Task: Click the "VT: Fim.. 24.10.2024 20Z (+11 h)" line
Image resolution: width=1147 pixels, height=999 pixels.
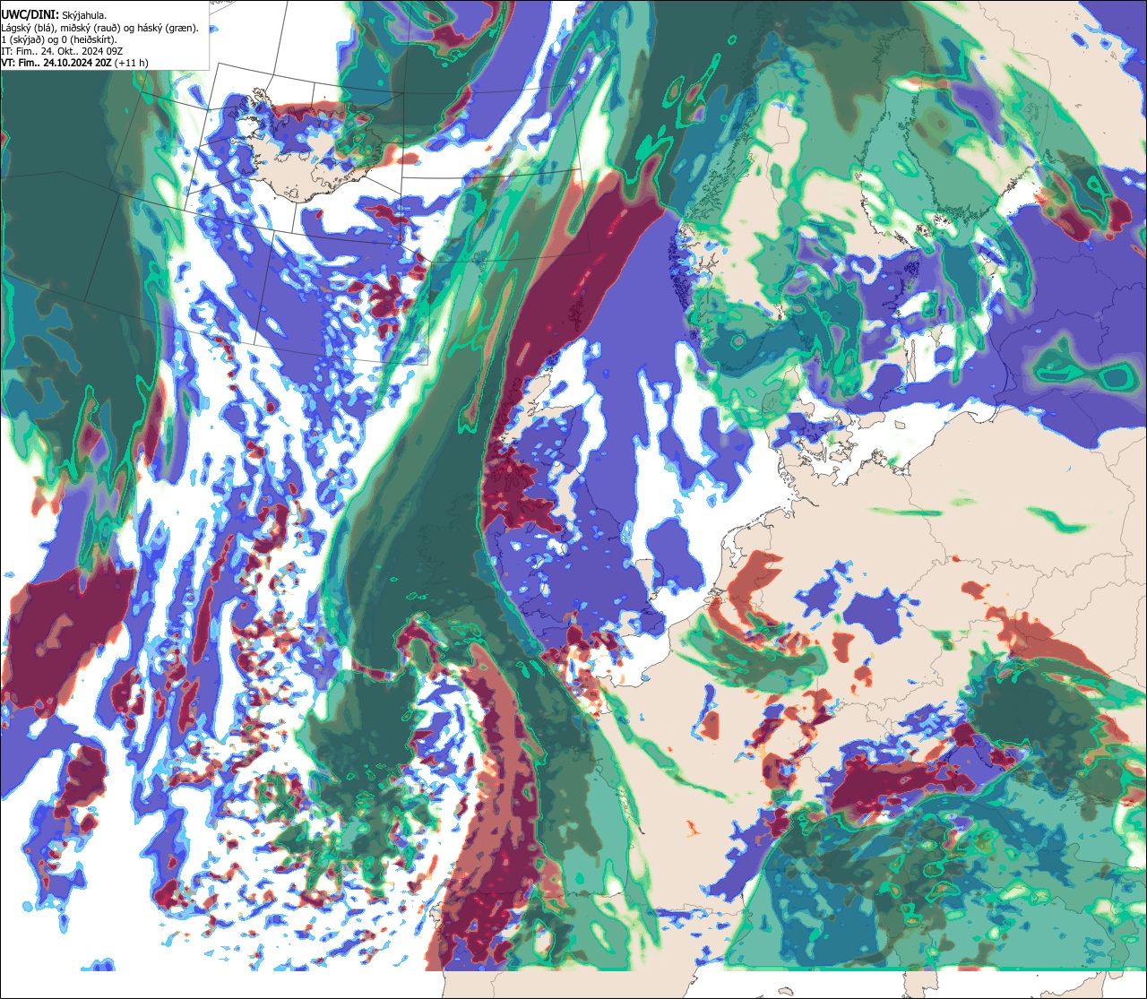Action: tap(75, 63)
